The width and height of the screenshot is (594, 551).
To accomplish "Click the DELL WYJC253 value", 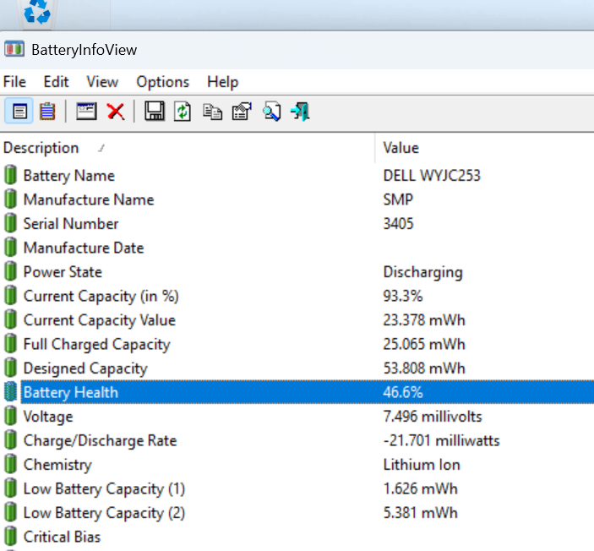I will pyautogui.click(x=432, y=176).
